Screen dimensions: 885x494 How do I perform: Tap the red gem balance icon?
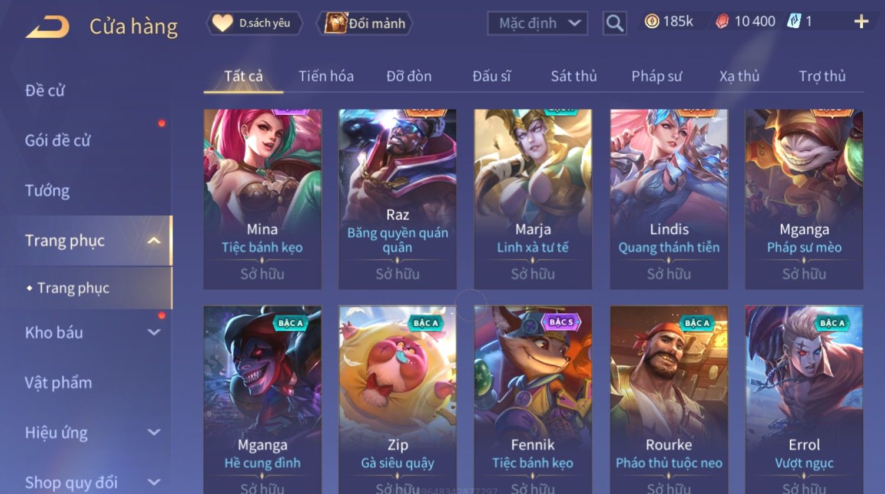coord(722,22)
